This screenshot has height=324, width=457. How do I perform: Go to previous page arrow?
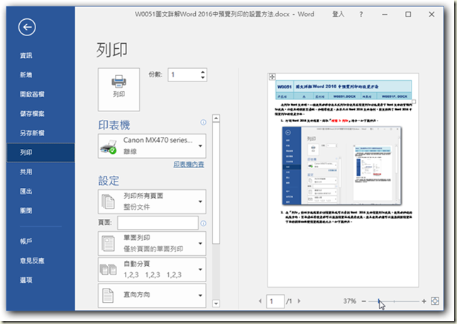(x=260, y=301)
